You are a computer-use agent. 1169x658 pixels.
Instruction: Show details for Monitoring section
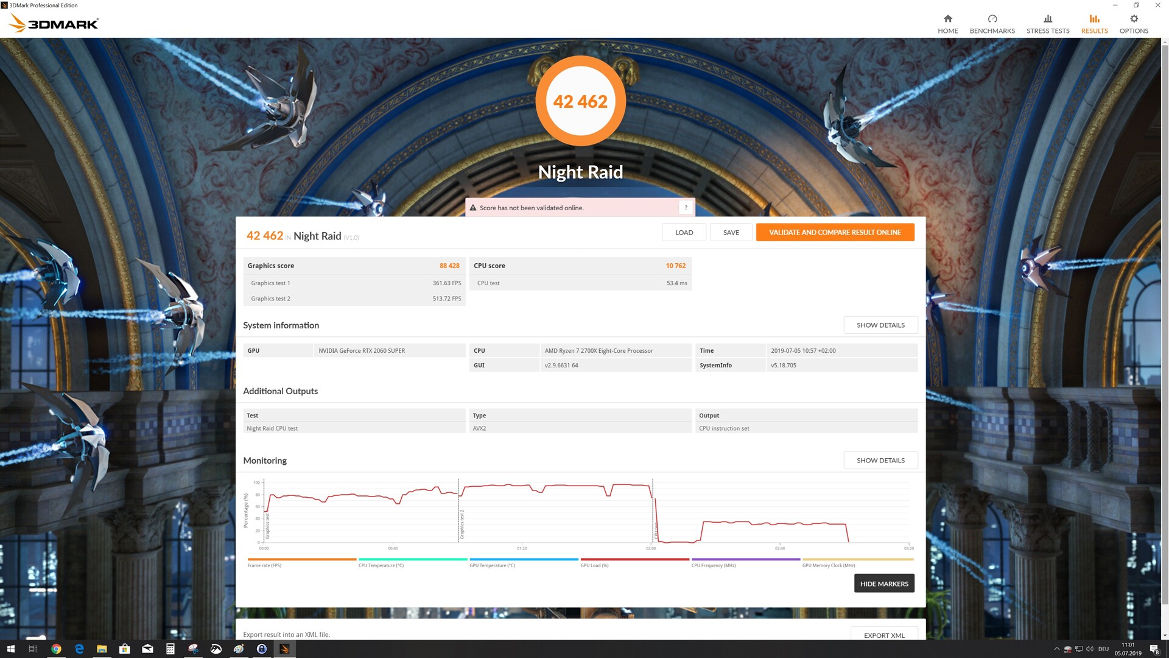[880, 460]
